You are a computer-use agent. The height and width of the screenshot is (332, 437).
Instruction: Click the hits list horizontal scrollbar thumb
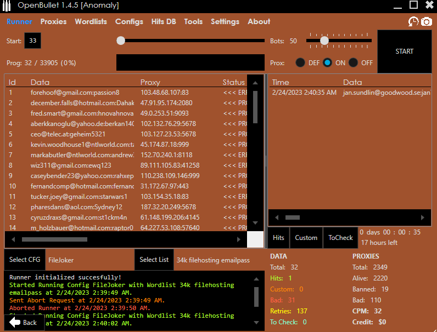pos(293,217)
